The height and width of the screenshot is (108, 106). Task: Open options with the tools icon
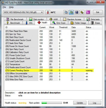[82, 12]
